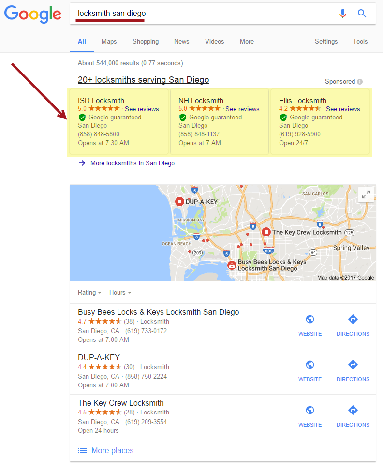Image resolution: width=383 pixels, height=472 pixels.
Task: Open website for Busy Bees Locks & Keys
Action: point(310,325)
